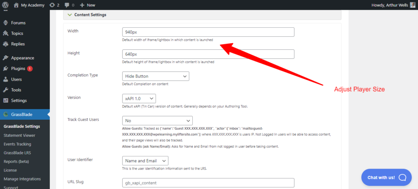Click the User Identifier label
Viewport: 418px width, 189px height.
pyautogui.click(x=80, y=160)
